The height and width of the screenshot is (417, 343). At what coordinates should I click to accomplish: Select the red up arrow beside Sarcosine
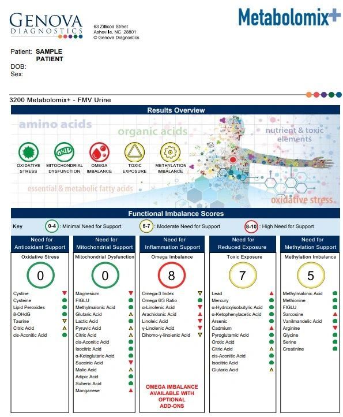[335, 314]
